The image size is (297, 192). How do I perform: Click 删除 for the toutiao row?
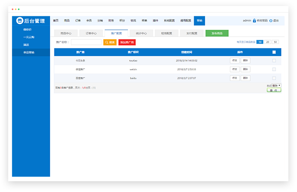246,60
